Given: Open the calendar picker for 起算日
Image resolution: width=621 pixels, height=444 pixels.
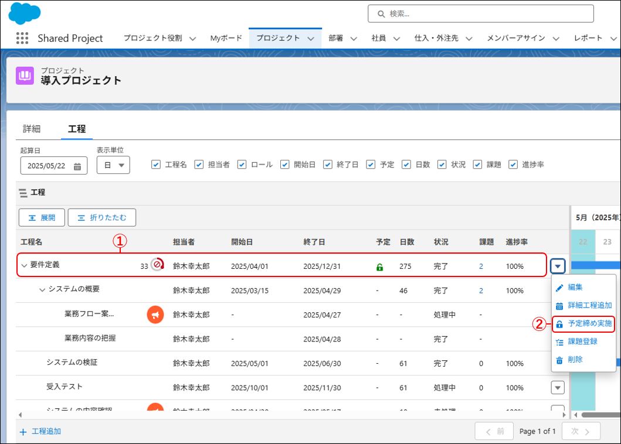Looking at the screenshot, I should [77, 166].
